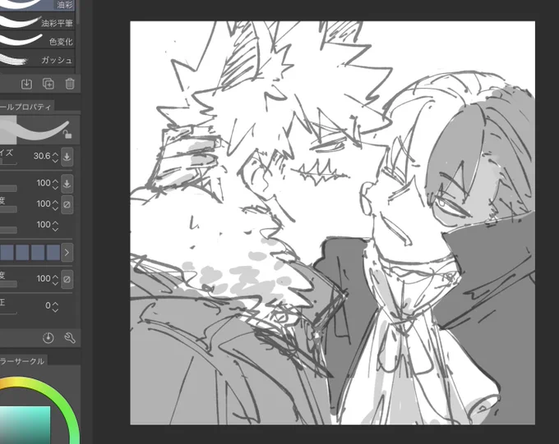Click the duplicate sub tool icon

[x=49, y=84]
